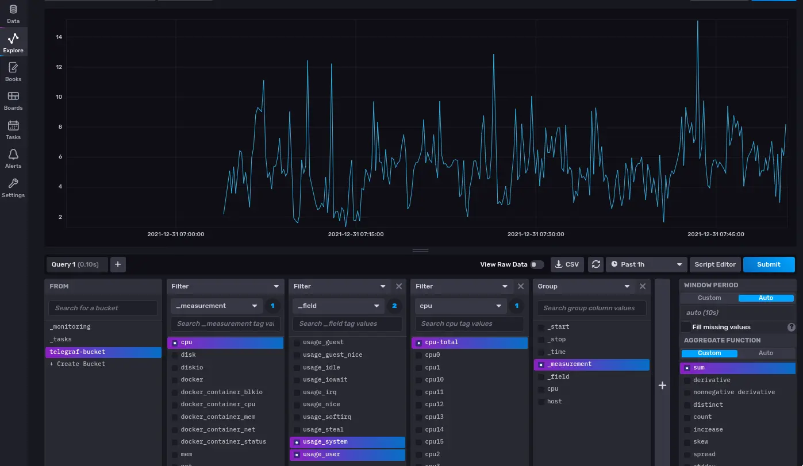The image size is (803, 466).
Task: Open Alerts bell icon
Action: 13,158
